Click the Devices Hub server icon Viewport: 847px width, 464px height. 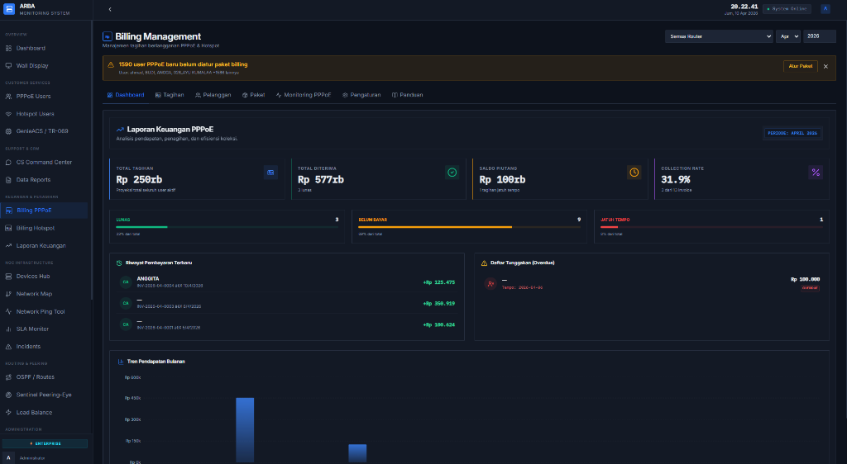(8, 277)
